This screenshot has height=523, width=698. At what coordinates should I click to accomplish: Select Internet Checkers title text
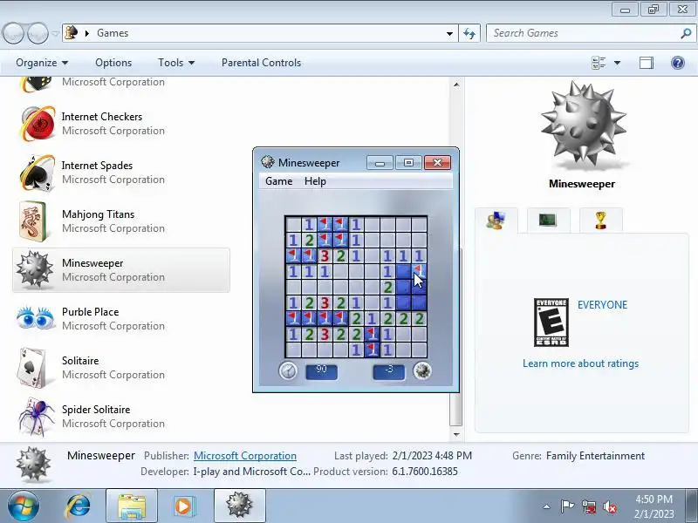[102, 117]
